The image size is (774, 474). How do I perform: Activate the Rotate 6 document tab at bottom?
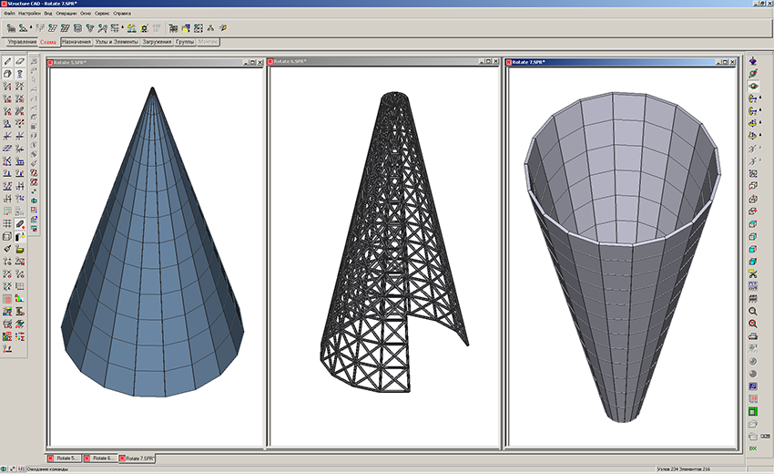[x=99, y=458]
